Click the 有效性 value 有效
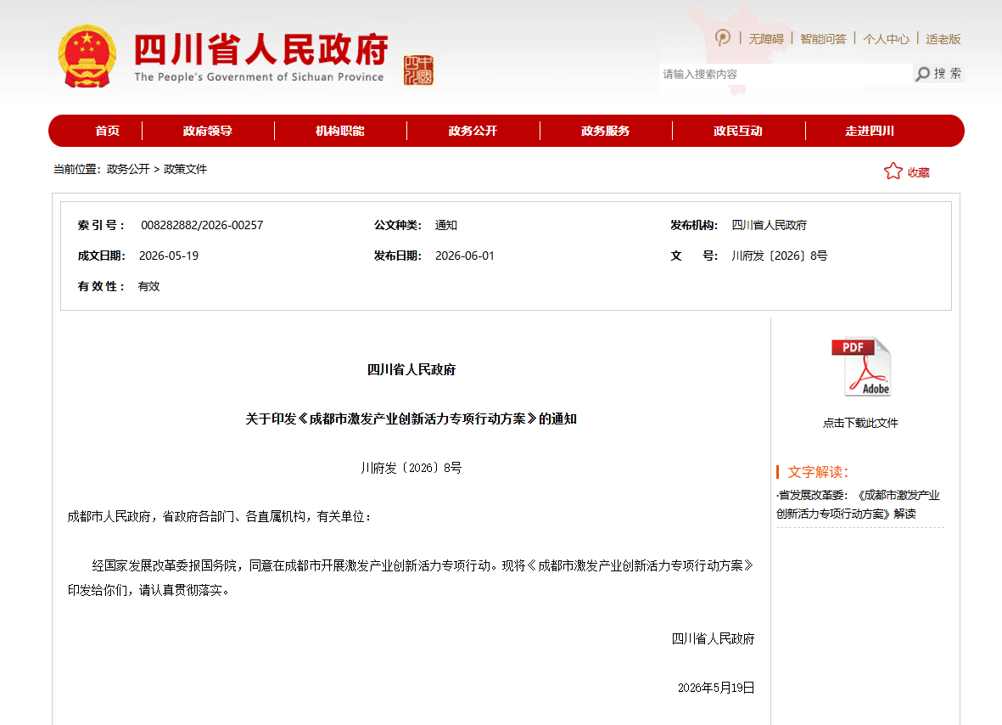 [148, 286]
